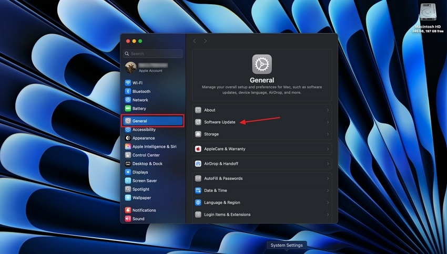The image size is (447, 254).
Task: Expand the AppleCare & Warranty chevron
Action: click(x=328, y=149)
